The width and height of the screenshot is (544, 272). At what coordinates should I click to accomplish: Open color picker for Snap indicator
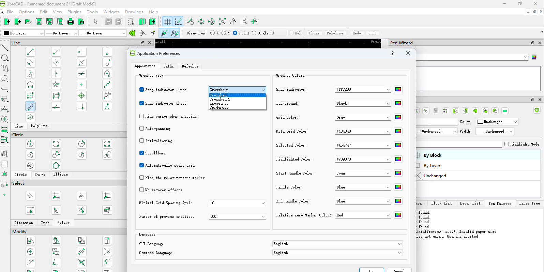[x=398, y=89]
